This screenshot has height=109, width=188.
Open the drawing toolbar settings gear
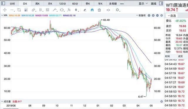click(117, 10)
